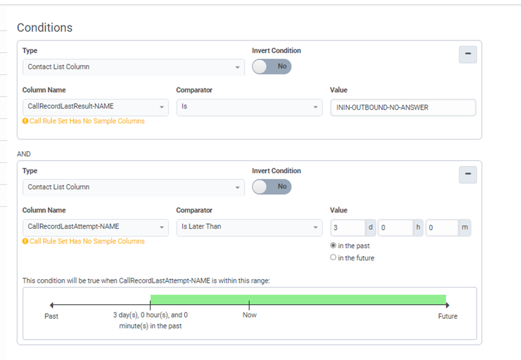The image size is (521, 360).
Task: Click the hours value input field
Action: point(395,228)
